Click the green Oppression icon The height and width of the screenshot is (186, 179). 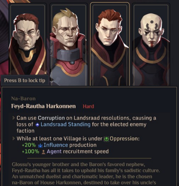point(106,139)
